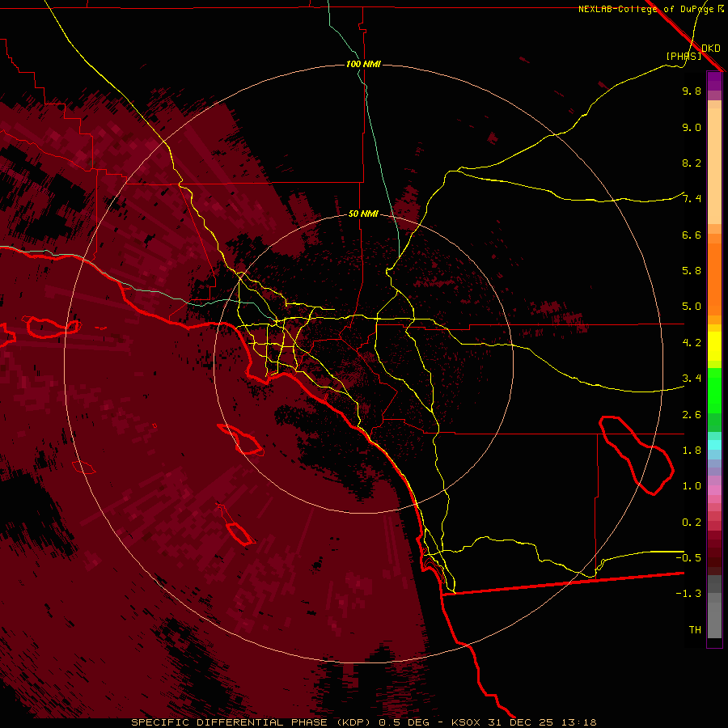Click the red island outline inside the 50 NMI ring
Screen dimensions: 728x728
pyautogui.click(x=241, y=439)
